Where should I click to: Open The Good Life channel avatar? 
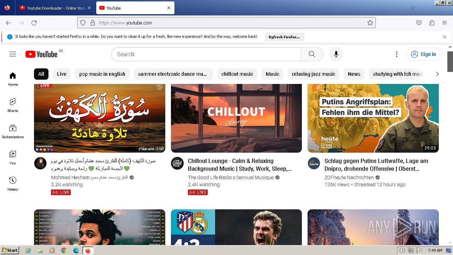(x=177, y=163)
